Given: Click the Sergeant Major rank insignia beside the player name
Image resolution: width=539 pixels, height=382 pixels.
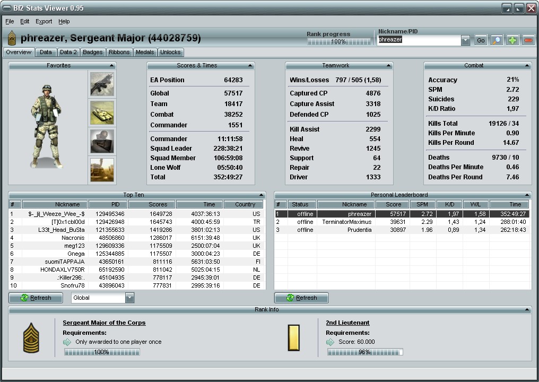Looking at the screenshot, I should pos(12,38).
